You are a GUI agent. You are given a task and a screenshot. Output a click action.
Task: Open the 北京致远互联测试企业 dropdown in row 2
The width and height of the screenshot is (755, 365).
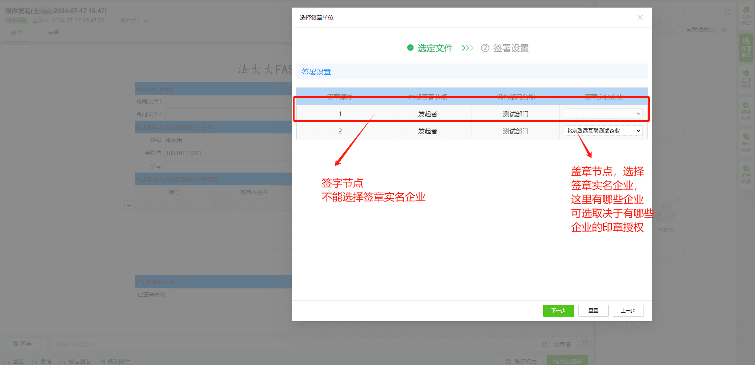pyautogui.click(x=604, y=131)
